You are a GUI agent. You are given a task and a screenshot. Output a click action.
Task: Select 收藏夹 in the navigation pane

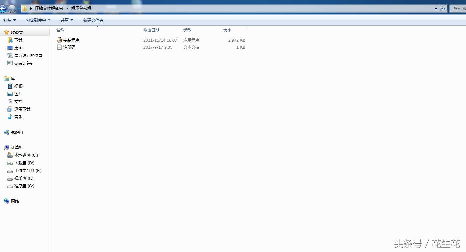pyautogui.click(x=17, y=33)
